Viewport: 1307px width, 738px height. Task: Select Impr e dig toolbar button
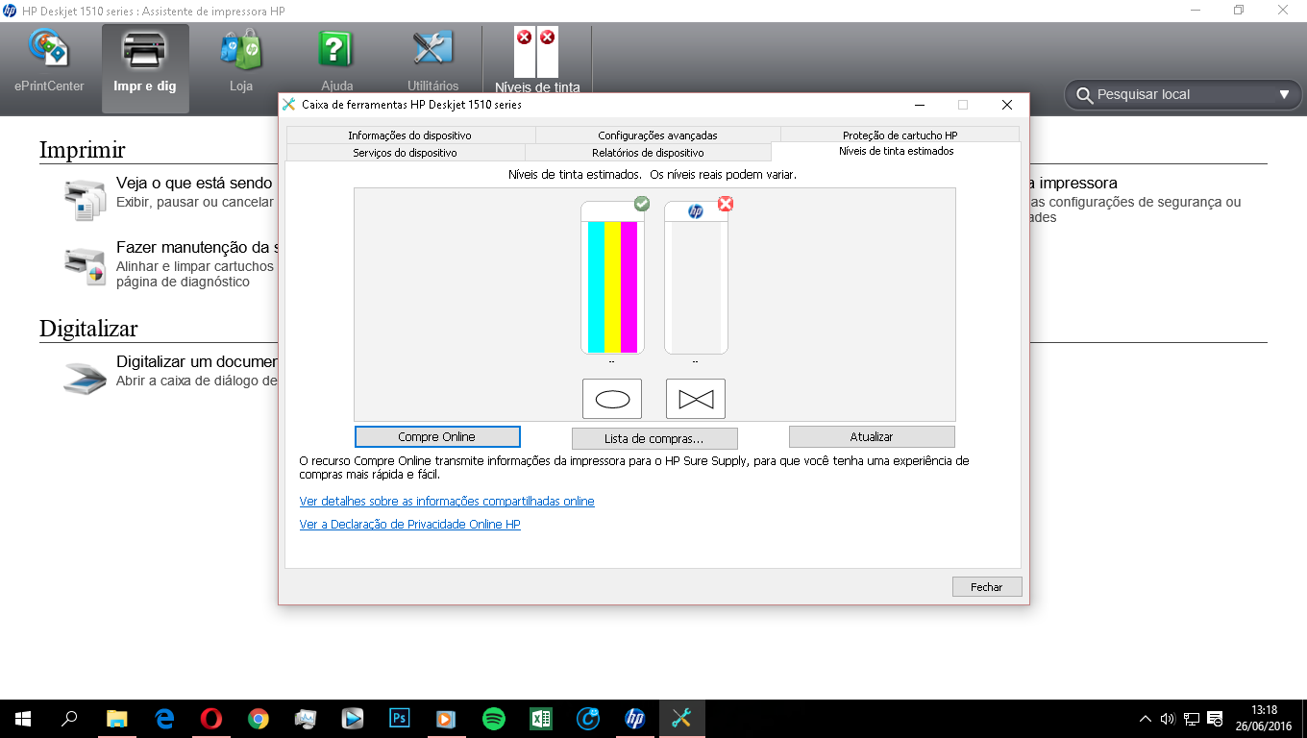145,68
